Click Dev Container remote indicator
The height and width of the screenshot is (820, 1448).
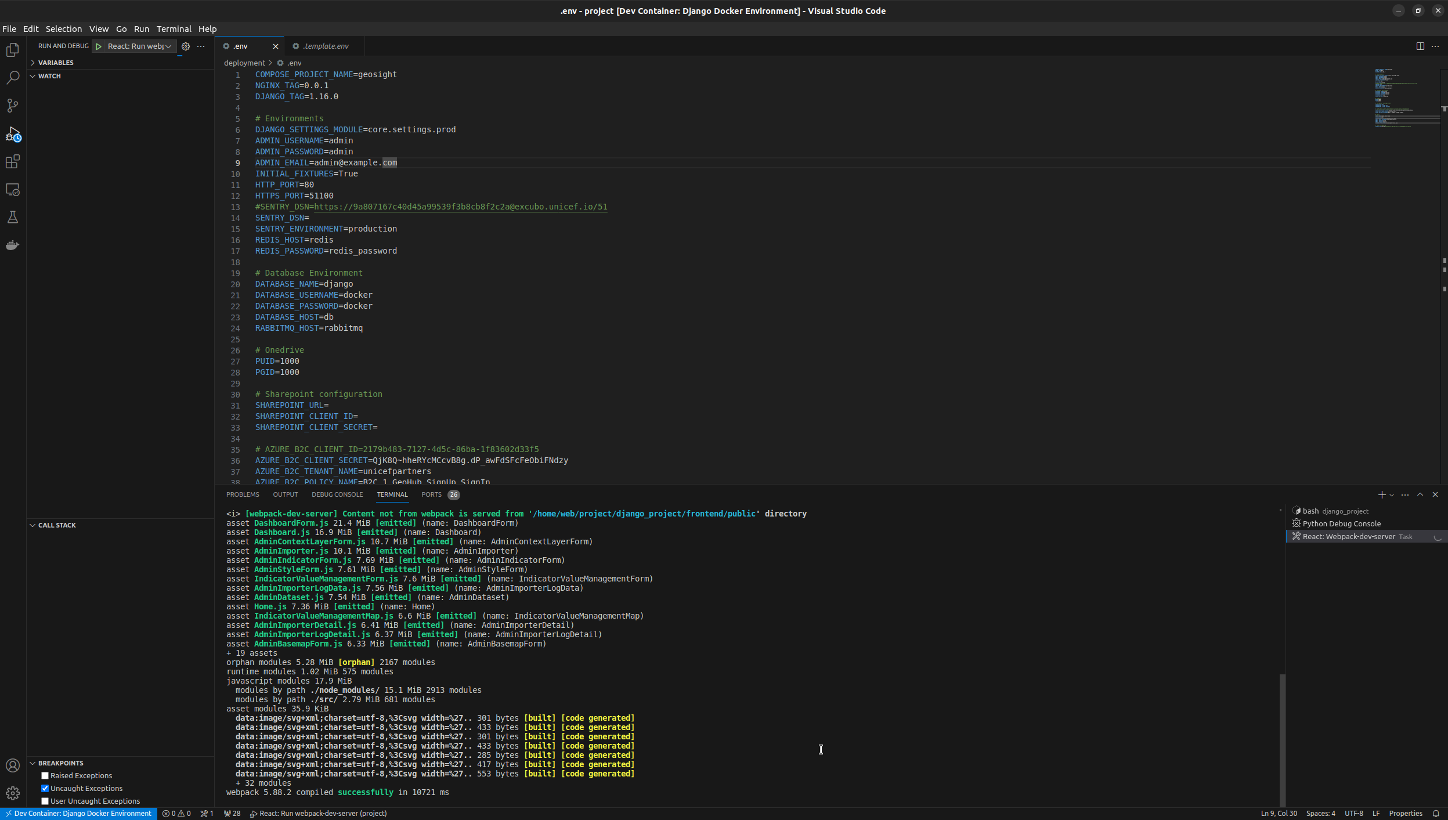point(79,814)
